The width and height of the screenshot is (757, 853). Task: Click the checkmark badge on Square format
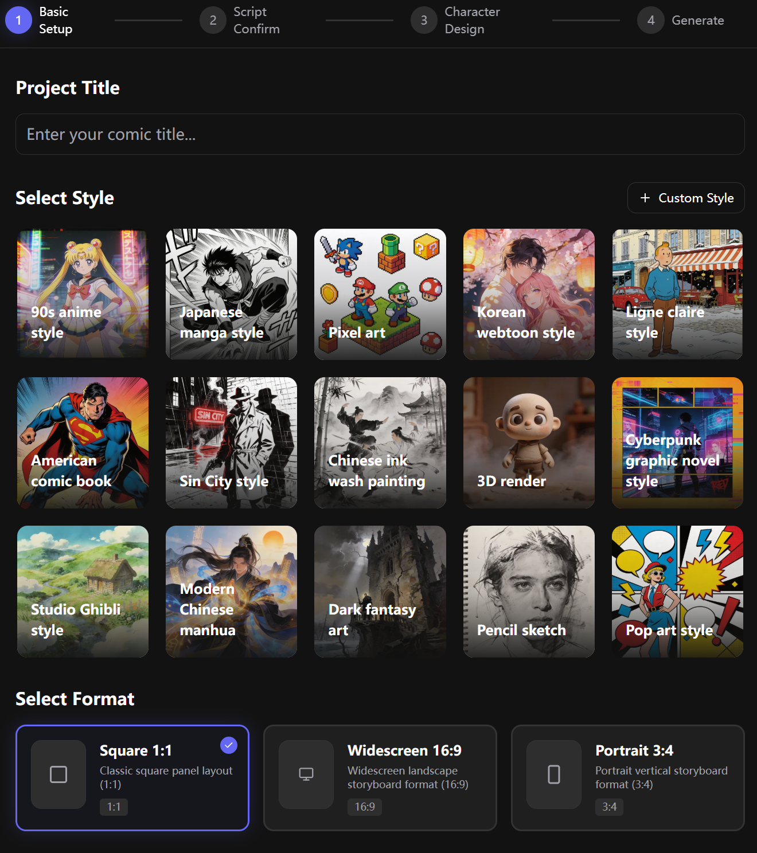pos(228,745)
